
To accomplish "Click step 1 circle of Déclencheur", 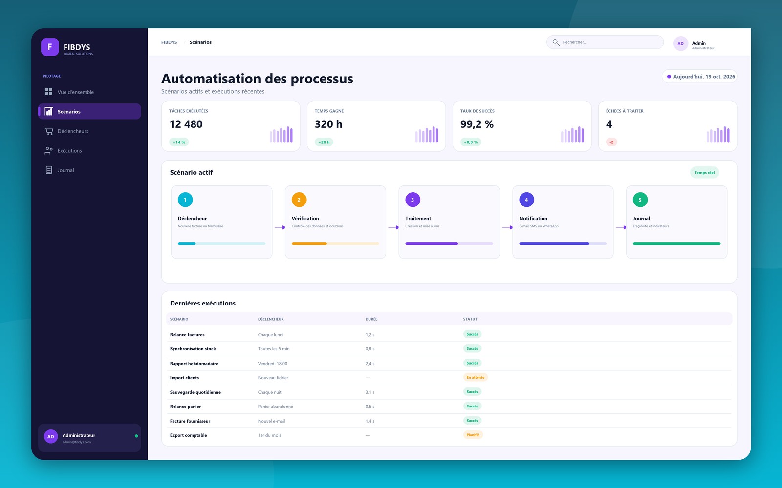I will [185, 200].
